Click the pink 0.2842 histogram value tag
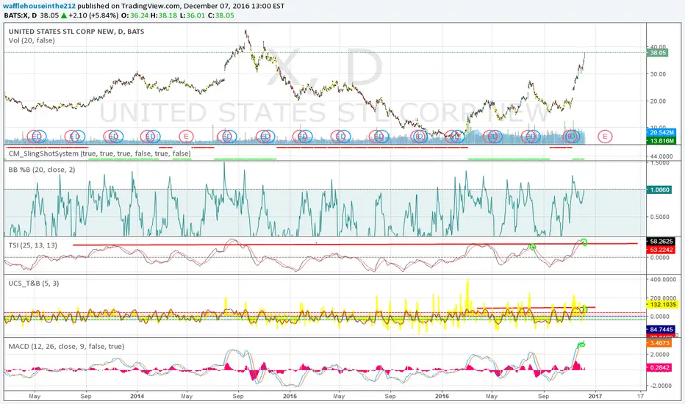This screenshot has width=685, height=404. click(x=659, y=367)
